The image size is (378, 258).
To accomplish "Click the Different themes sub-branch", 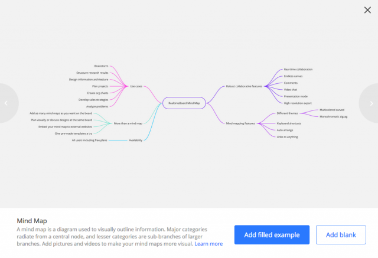I will coord(287,113).
